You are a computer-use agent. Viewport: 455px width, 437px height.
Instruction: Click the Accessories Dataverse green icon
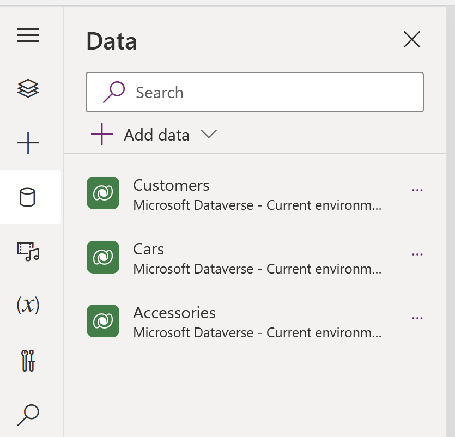(x=103, y=321)
